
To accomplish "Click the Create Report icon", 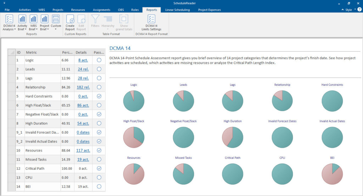I will 70,19.
